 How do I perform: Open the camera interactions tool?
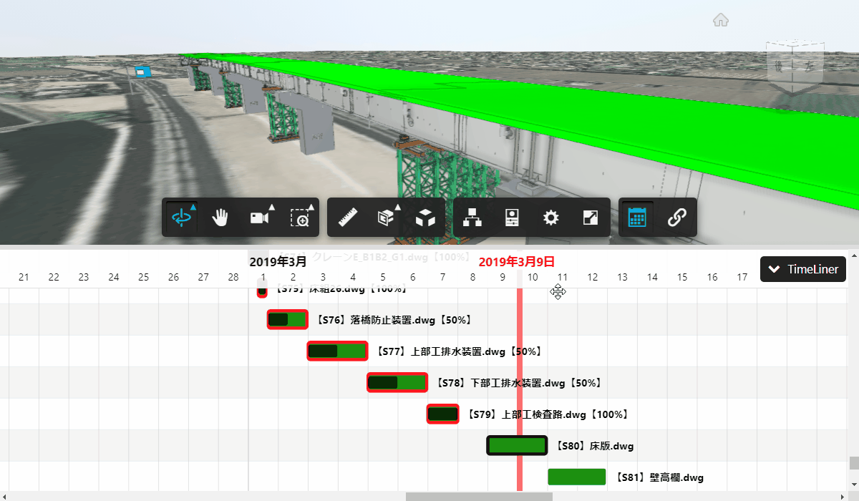[x=261, y=218]
